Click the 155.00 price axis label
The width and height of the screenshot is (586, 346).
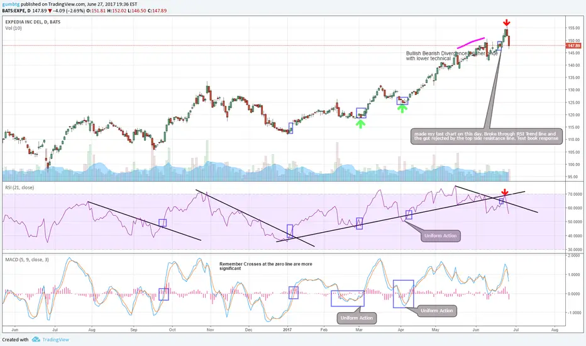(573, 28)
